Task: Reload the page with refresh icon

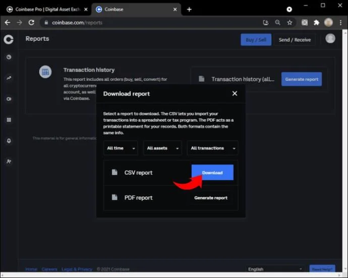Action: tap(31, 22)
